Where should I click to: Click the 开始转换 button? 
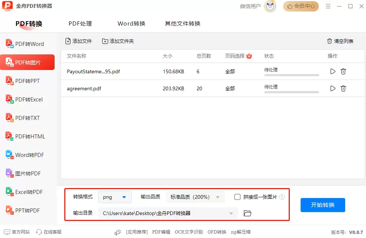[x=323, y=205]
